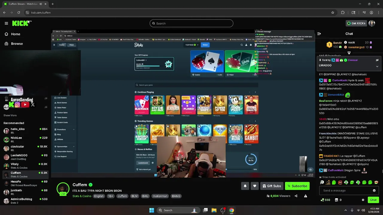Screen dimensions: 383x215
Task: Open Chrome from the taskbar
Action: pos(231,210)
